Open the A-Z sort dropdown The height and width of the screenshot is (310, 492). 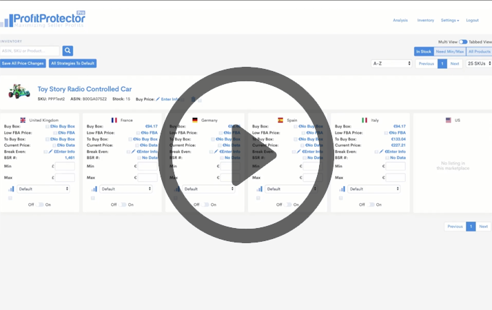(x=391, y=63)
